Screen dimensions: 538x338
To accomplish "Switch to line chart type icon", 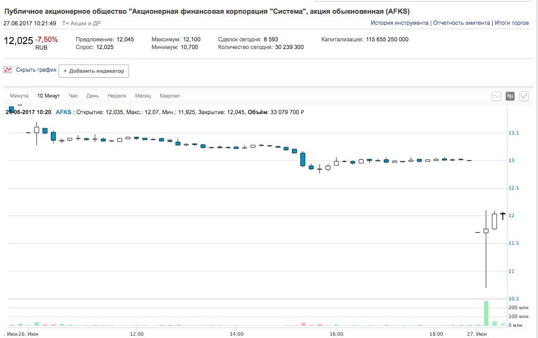I will tap(496, 96).
